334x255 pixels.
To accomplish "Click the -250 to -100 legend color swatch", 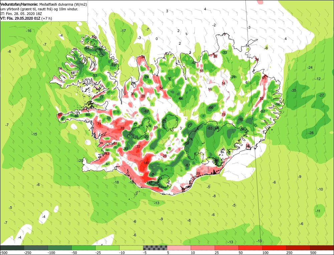I will click(36, 248).
